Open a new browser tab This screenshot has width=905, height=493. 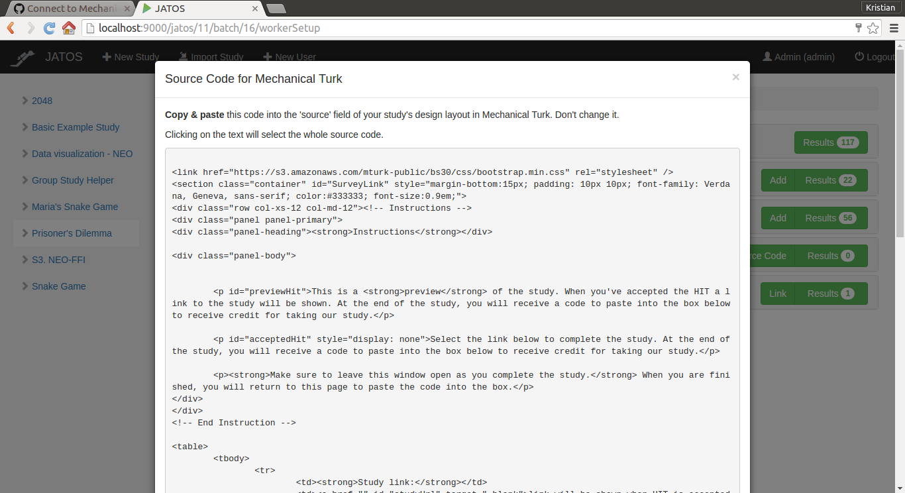coord(276,9)
